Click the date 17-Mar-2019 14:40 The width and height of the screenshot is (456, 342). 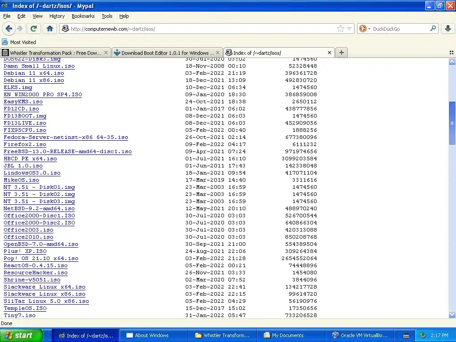(216, 180)
